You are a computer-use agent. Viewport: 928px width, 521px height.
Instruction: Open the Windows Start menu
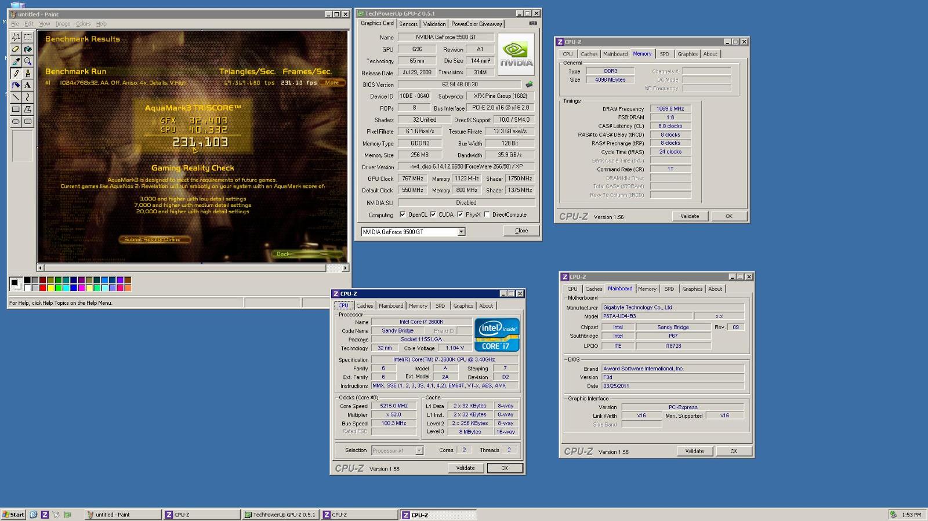13,515
